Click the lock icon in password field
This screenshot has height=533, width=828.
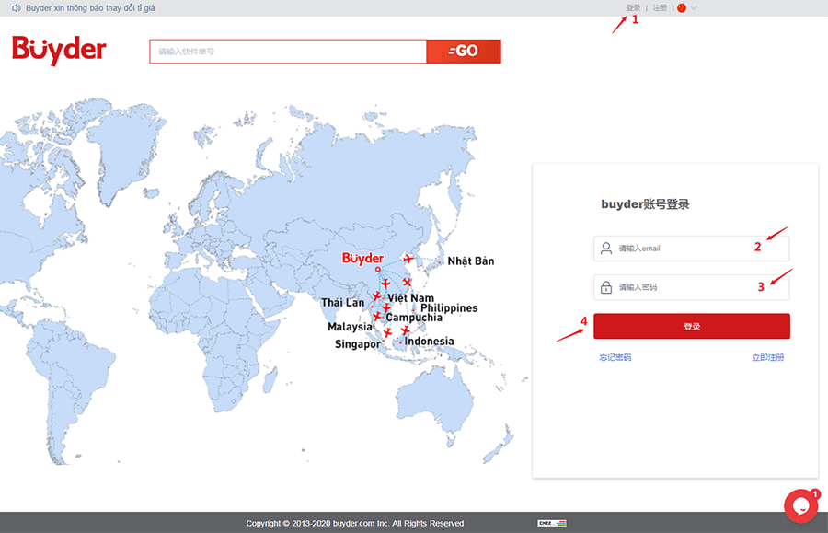pos(606,287)
